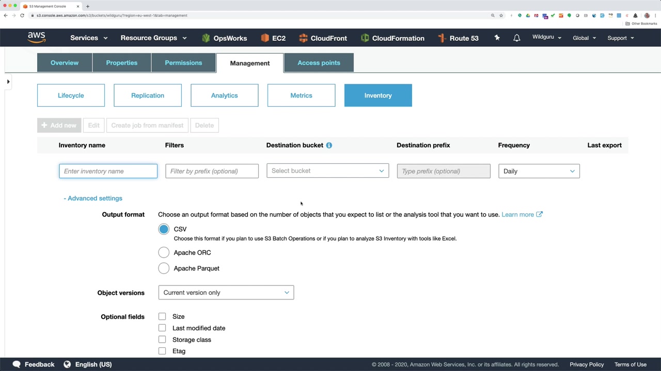Open the Select bucket dropdown
The height and width of the screenshot is (371, 661).
328,171
